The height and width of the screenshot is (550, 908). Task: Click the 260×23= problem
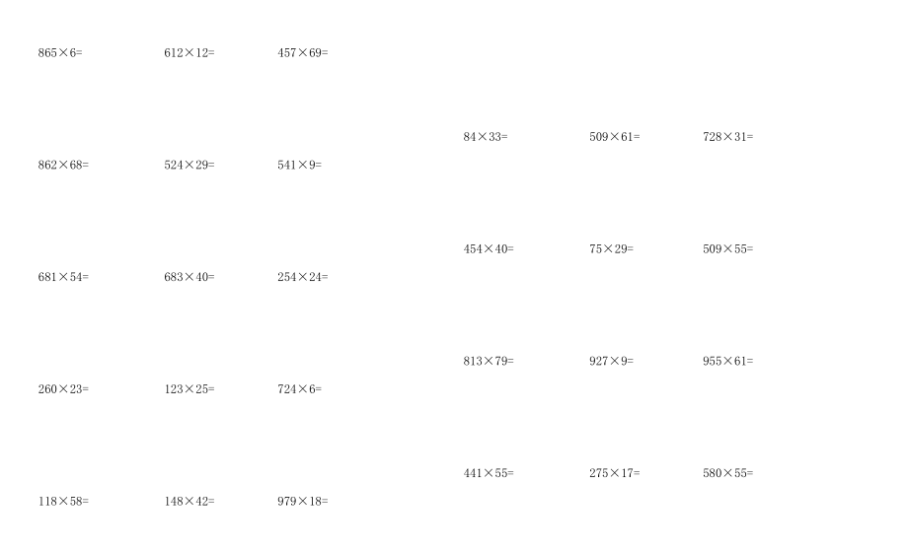[63, 389]
